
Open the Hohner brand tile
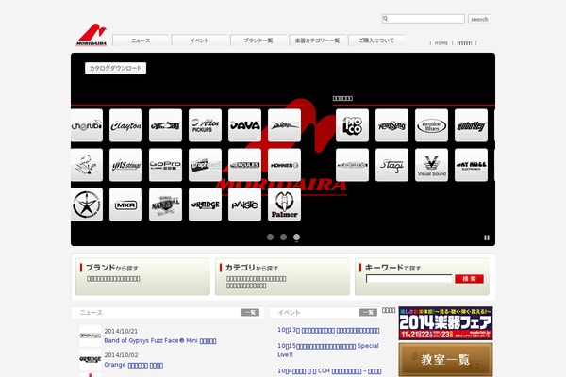point(285,165)
